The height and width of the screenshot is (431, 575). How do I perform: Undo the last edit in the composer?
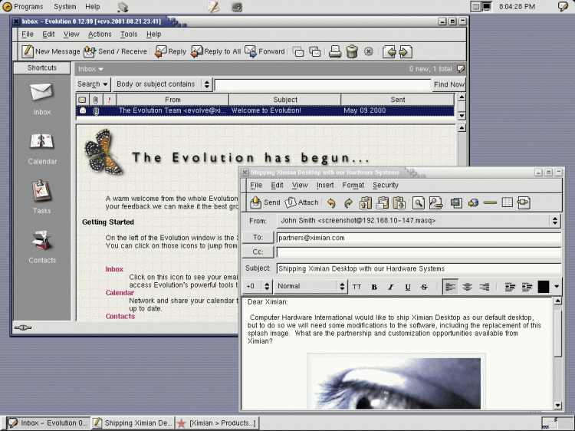pos(331,202)
